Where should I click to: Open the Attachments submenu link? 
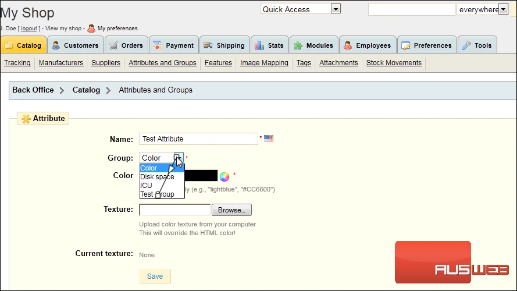tap(338, 63)
